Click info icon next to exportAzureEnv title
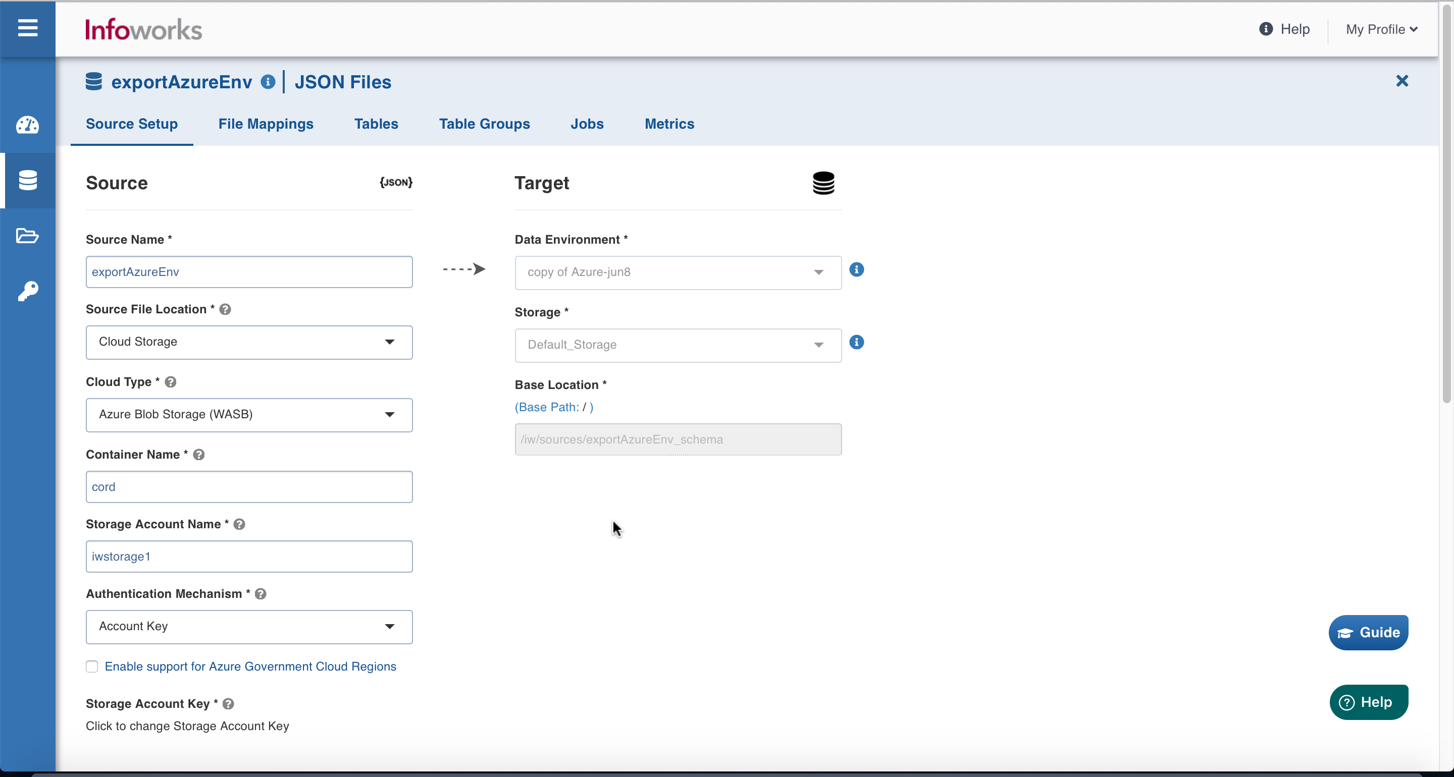1454x777 pixels. (x=268, y=82)
